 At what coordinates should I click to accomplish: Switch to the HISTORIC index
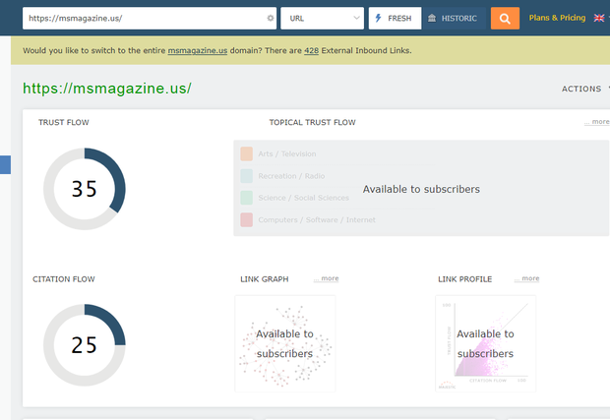(455, 19)
